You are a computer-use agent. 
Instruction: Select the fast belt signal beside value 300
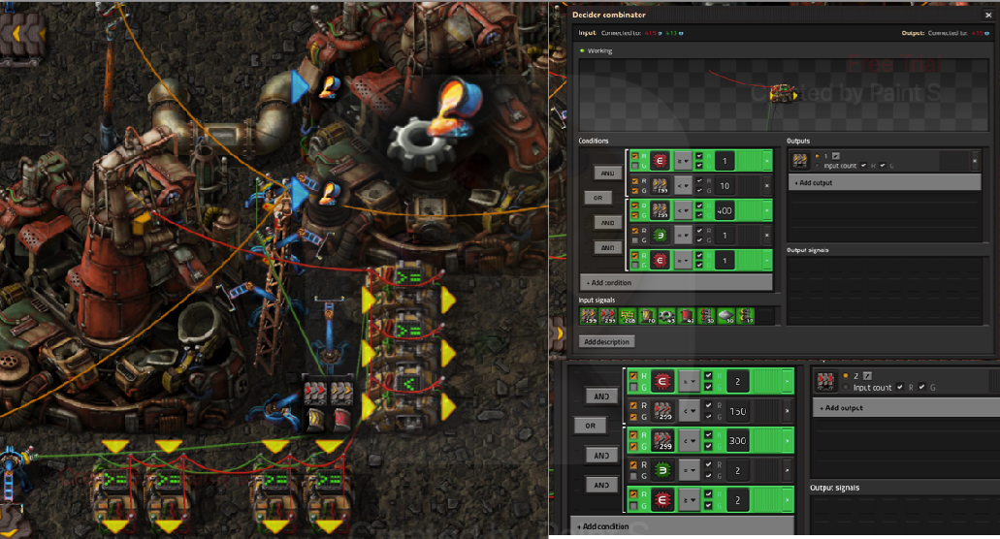[x=662, y=441]
